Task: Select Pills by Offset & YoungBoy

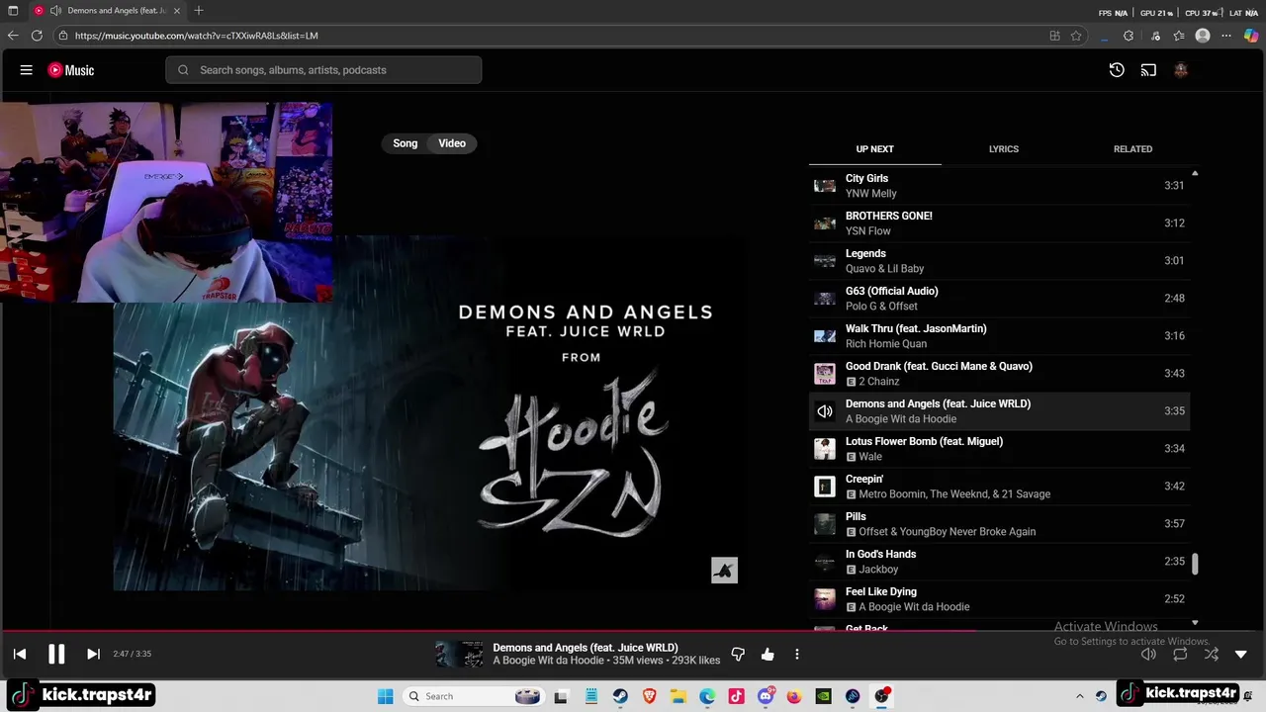Action: coord(999,524)
